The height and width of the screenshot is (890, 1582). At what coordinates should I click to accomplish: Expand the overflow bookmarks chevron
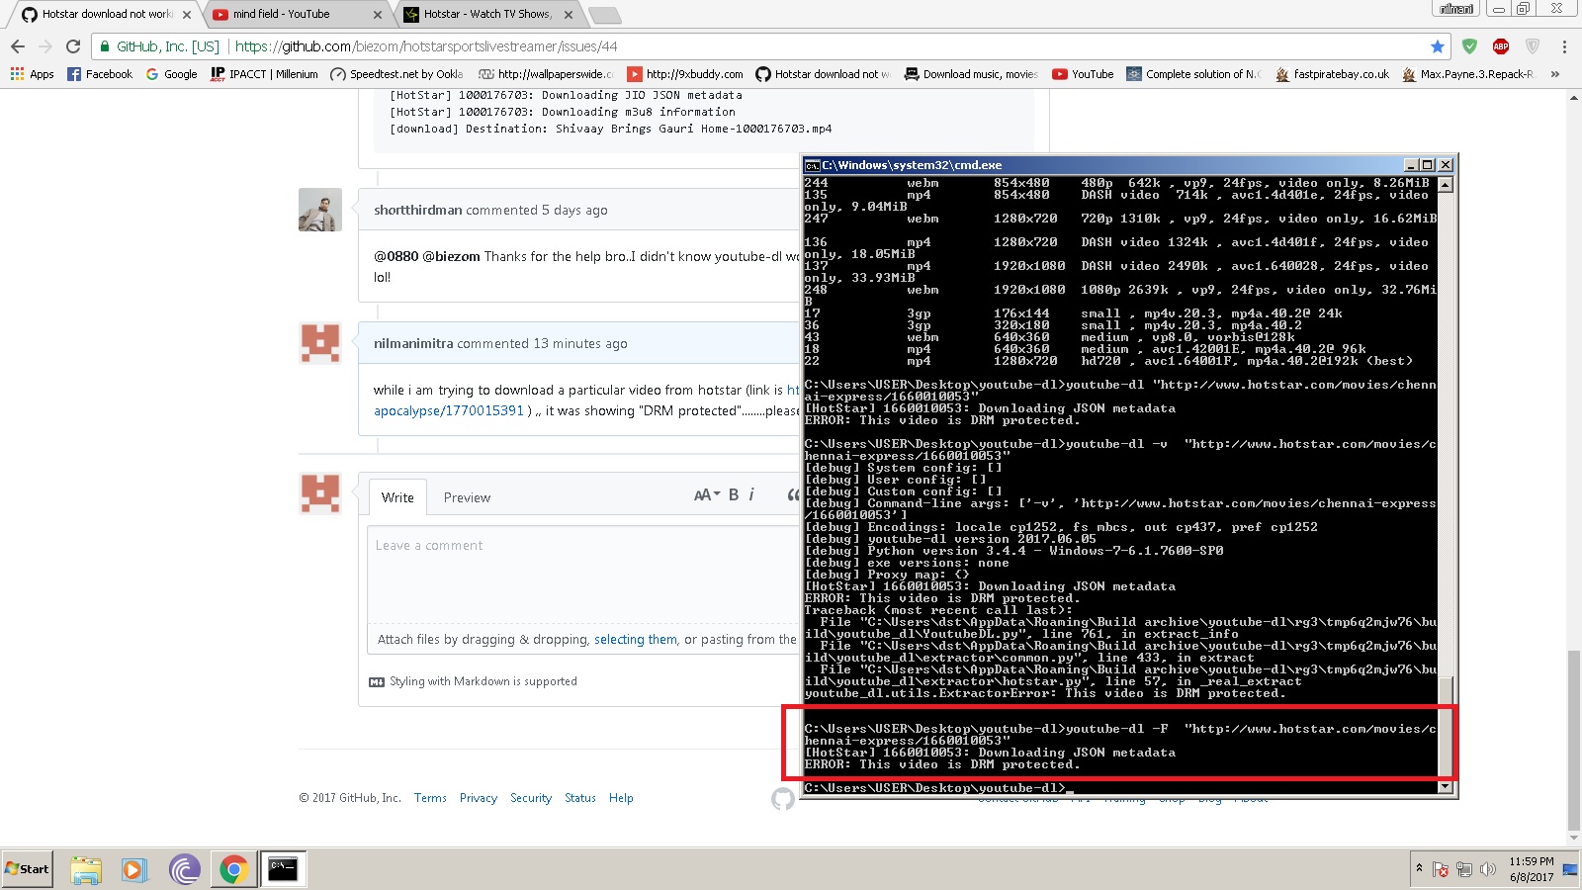tap(1555, 74)
